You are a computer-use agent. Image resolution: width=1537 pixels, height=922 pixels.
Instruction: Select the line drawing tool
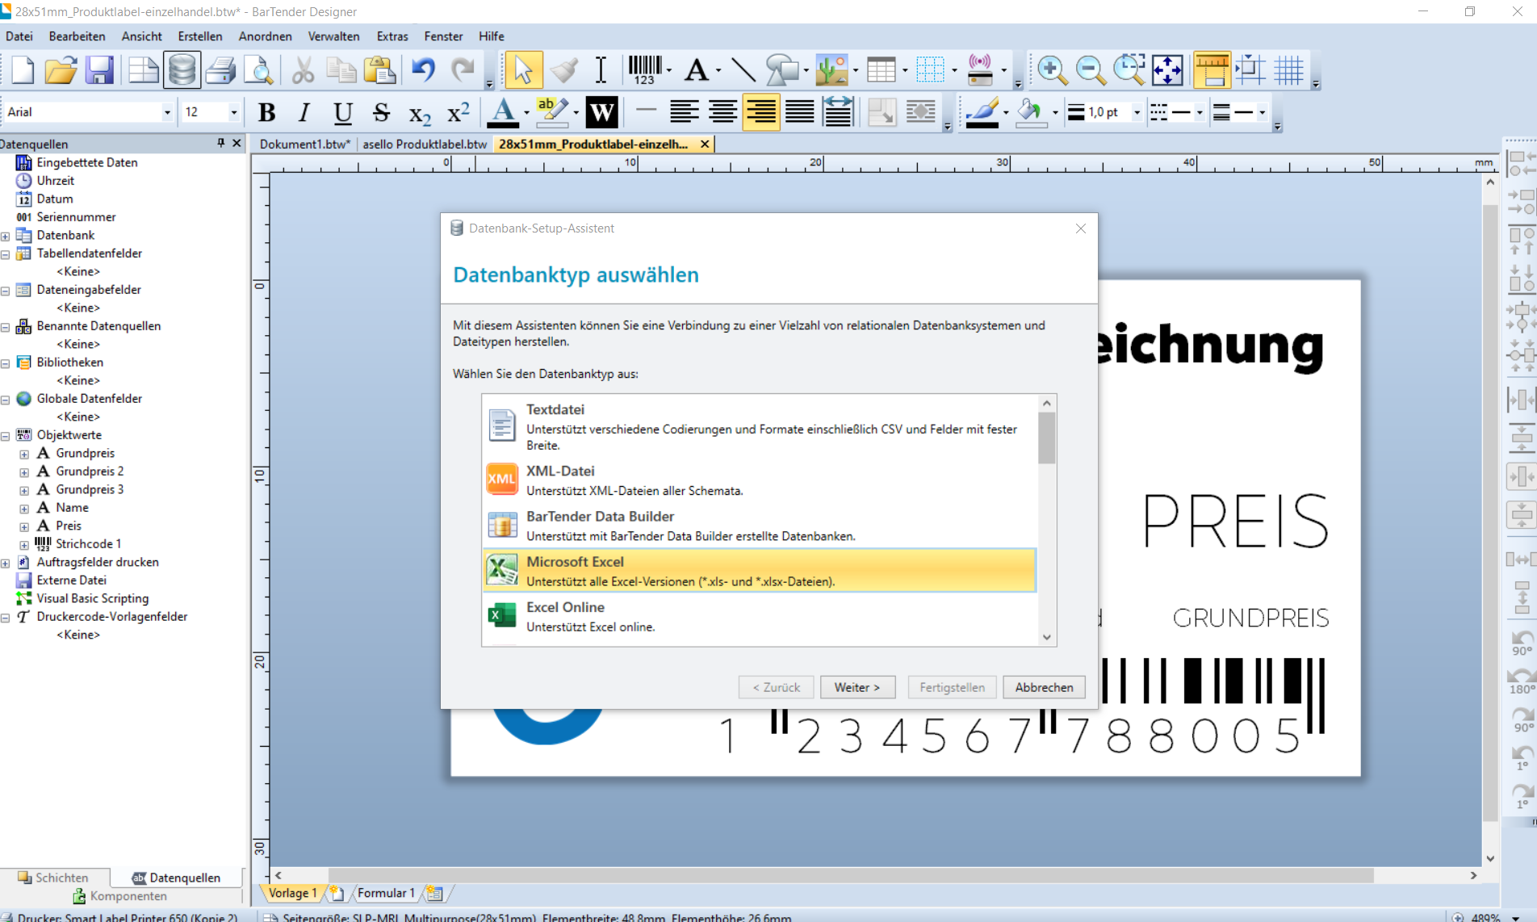point(743,71)
